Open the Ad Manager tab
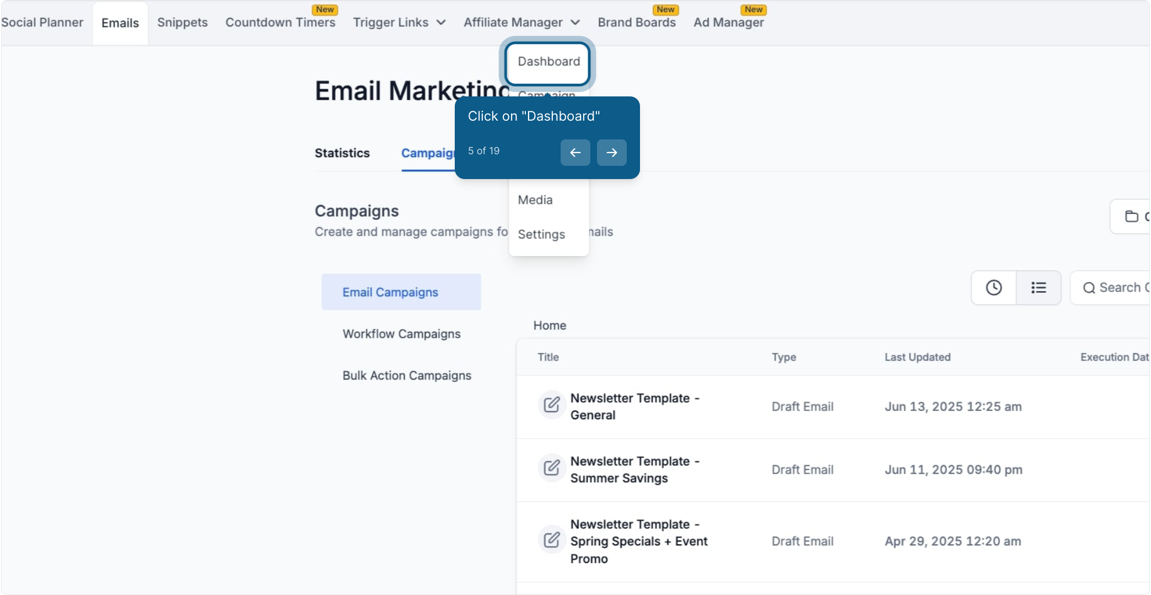Image resolution: width=1151 pixels, height=595 pixels. coord(729,23)
